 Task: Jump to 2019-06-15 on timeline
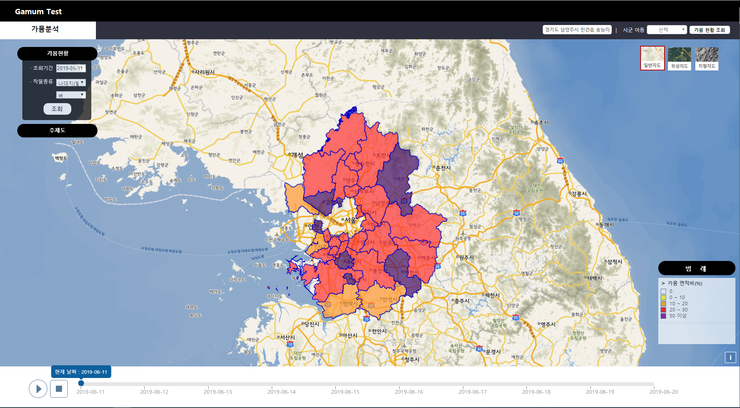pyautogui.click(x=345, y=392)
